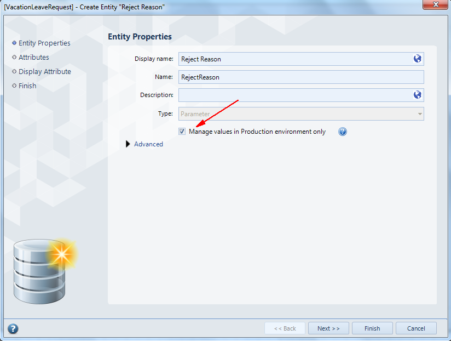This screenshot has height=341, width=451.
Task: Click the Advanced link
Action: coord(148,144)
